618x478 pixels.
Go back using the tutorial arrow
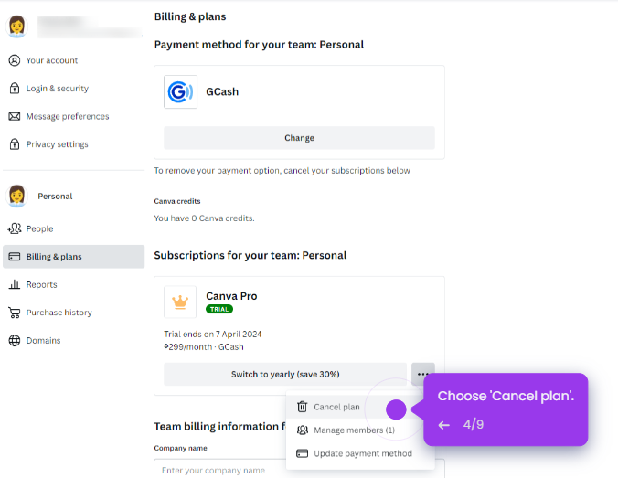click(x=444, y=425)
